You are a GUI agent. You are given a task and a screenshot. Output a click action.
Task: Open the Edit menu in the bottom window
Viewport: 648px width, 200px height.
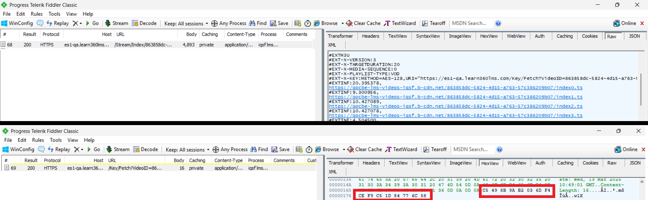click(22, 140)
